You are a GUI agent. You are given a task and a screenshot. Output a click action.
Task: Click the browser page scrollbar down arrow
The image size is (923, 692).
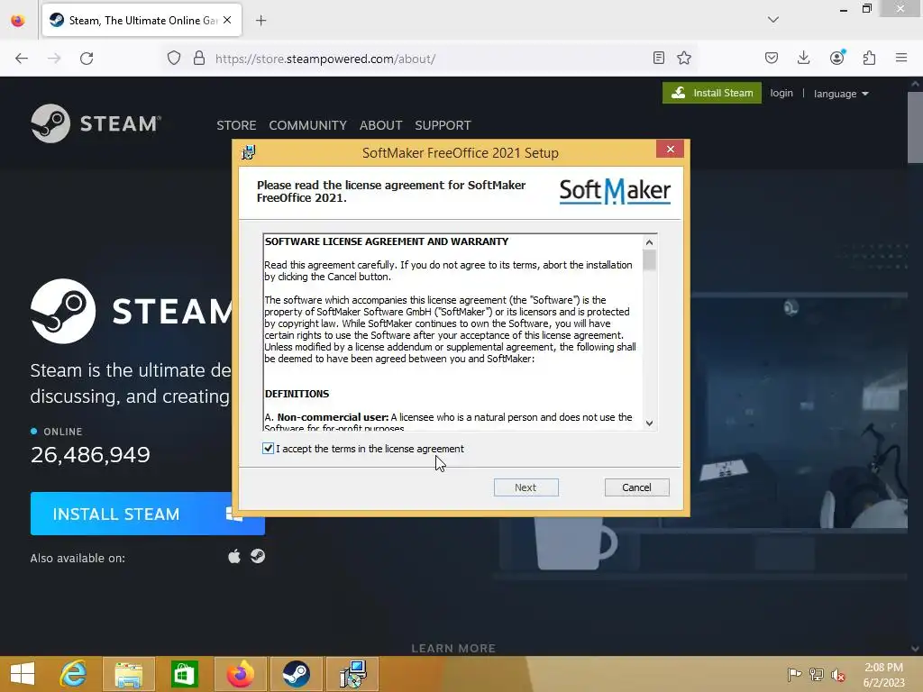pyautogui.click(x=915, y=649)
